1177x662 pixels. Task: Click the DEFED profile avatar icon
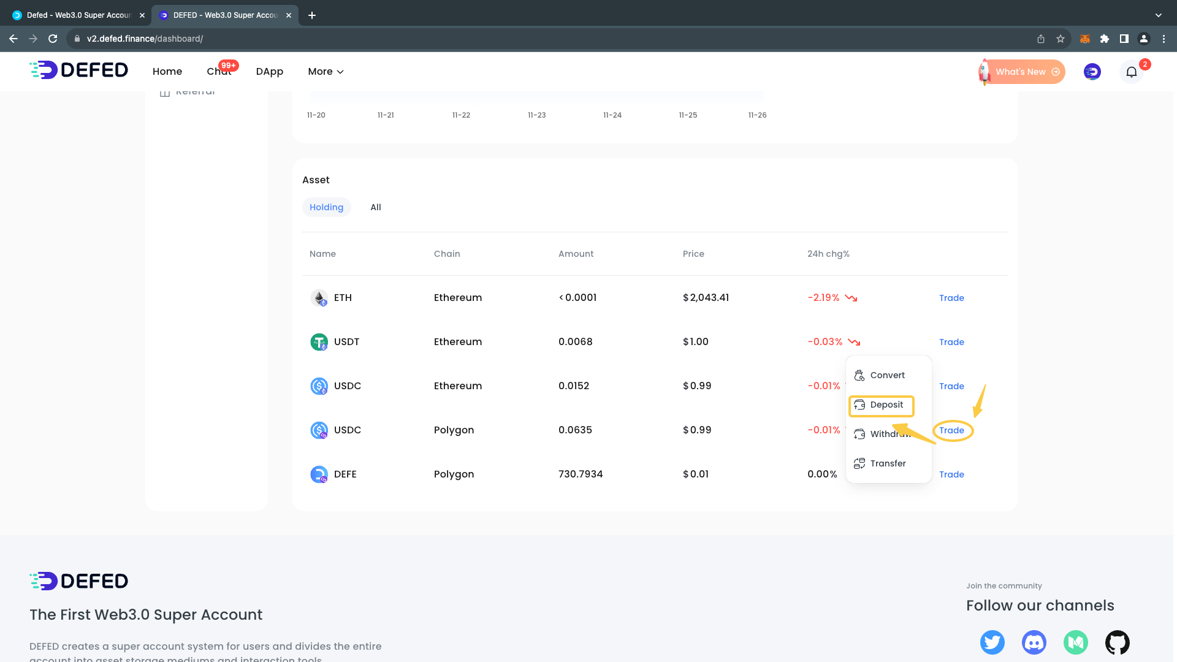(1092, 72)
